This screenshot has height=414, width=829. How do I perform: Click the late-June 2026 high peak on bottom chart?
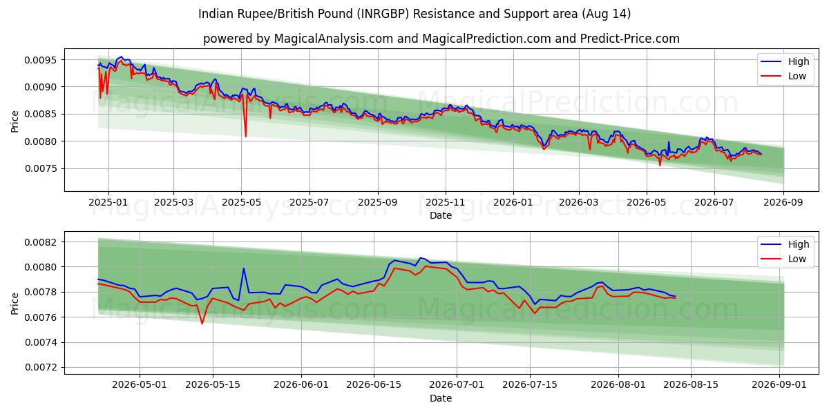[x=420, y=258]
